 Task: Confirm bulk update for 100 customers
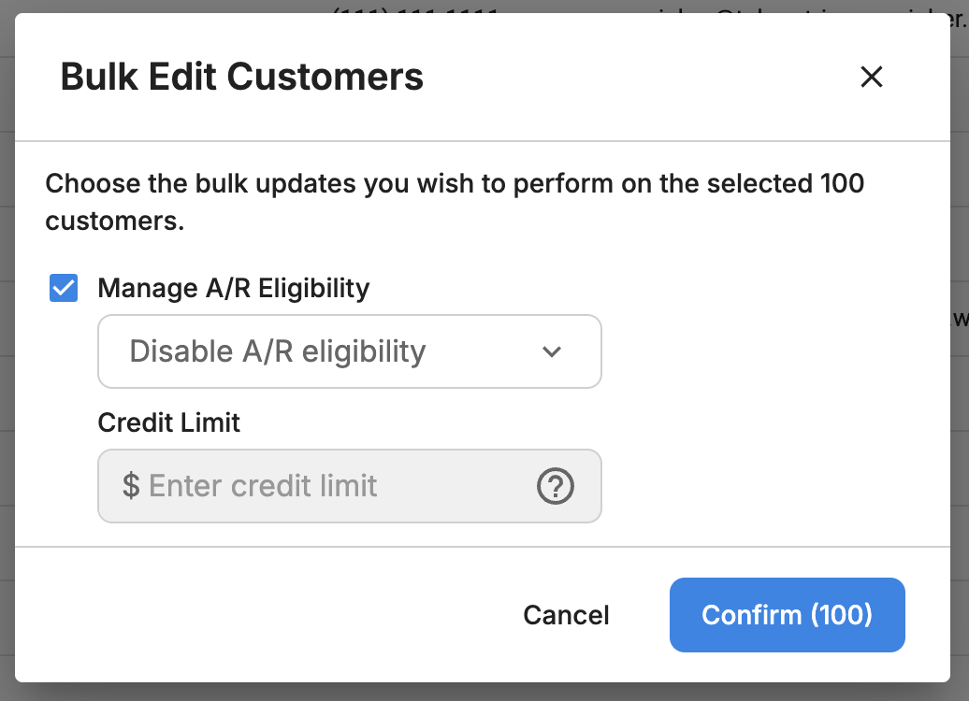(x=787, y=614)
